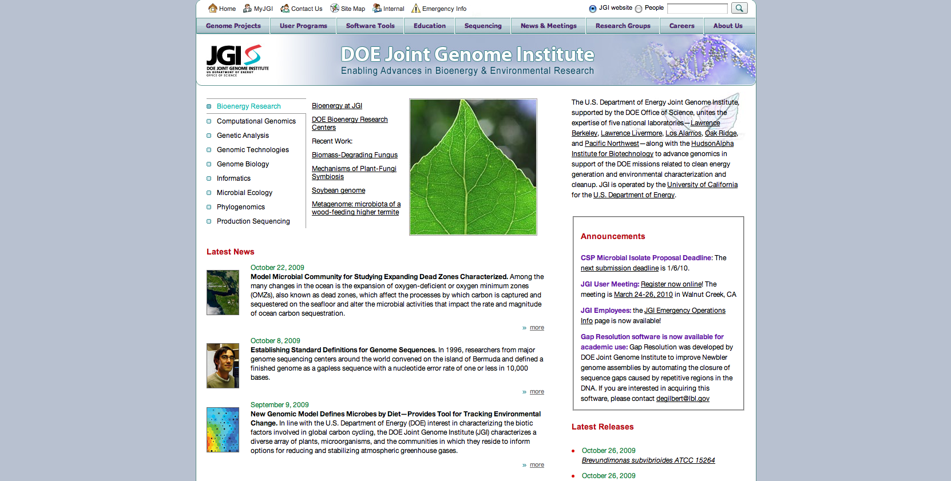Click the Home house icon

click(212, 8)
